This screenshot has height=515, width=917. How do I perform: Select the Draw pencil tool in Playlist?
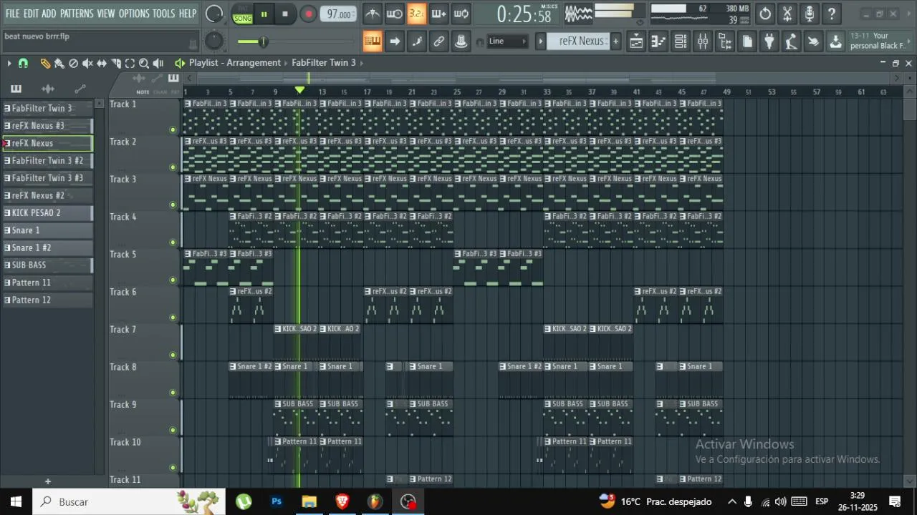pyautogui.click(x=45, y=64)
